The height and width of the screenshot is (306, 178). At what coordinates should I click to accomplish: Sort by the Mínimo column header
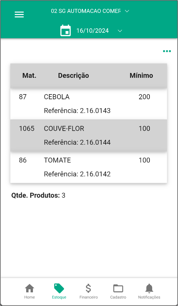[141, 75]
